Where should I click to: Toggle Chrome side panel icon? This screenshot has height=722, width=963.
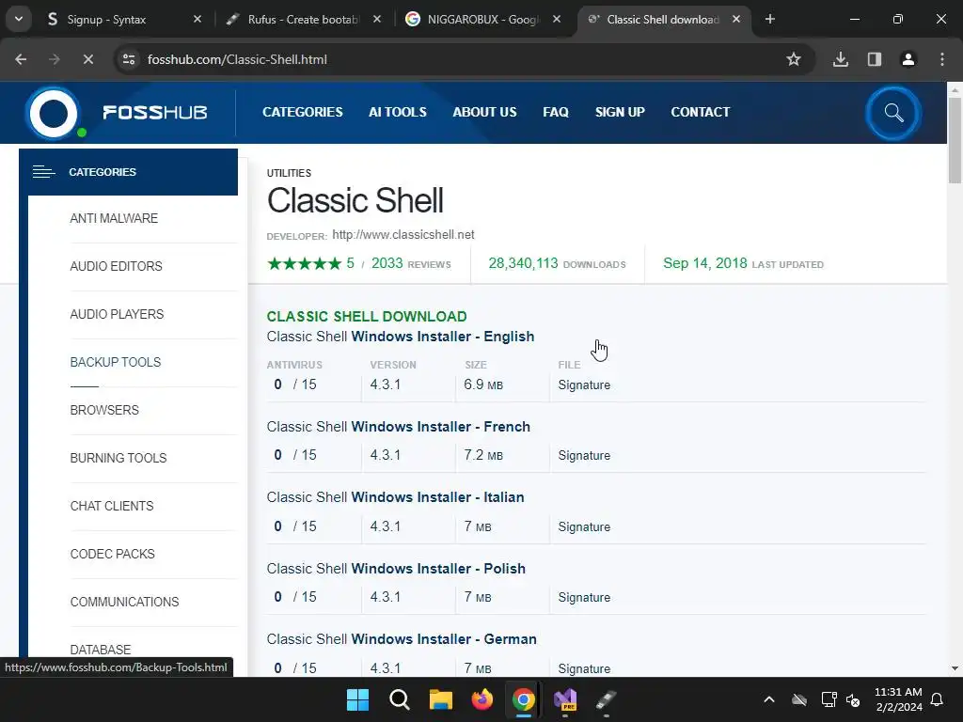[875, 59]
